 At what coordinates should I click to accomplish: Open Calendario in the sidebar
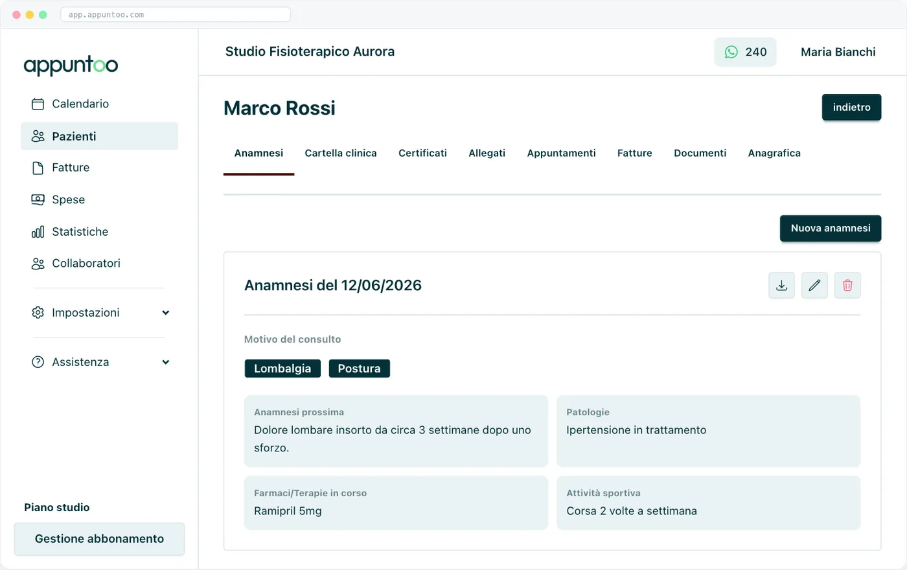(x=99, y=104)
